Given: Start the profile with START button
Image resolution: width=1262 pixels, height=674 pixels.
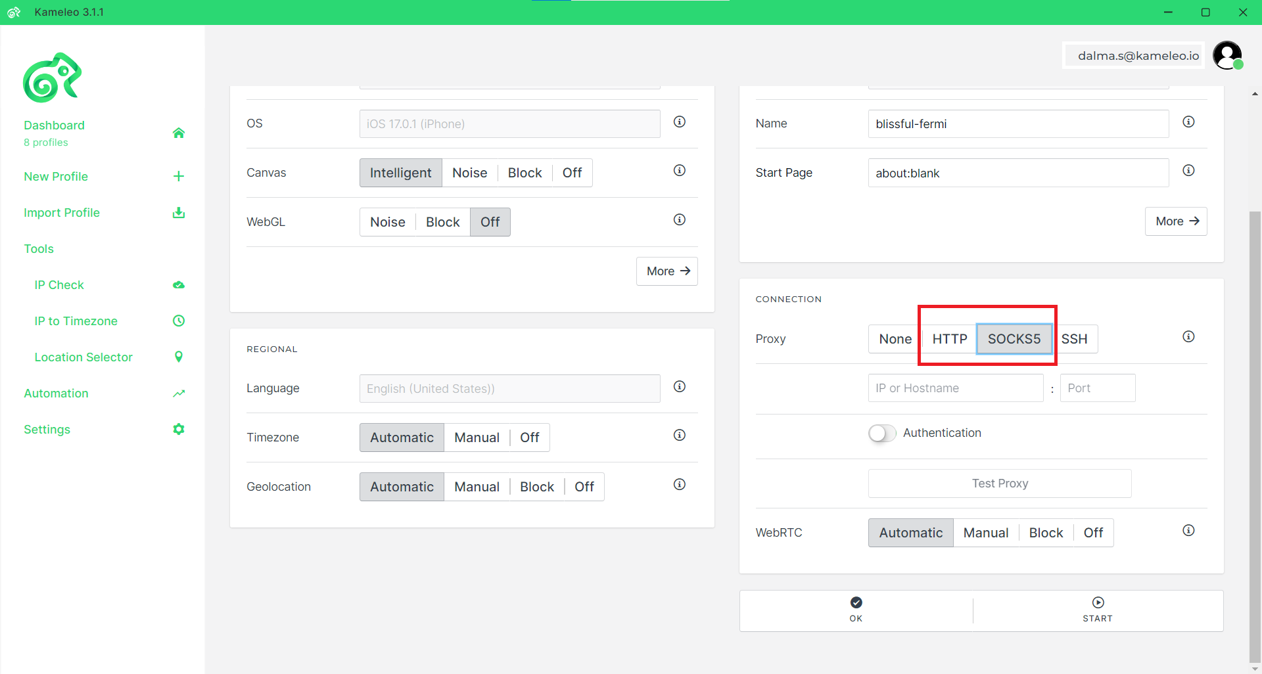Looking at the screenshot, I should pyautogui.click(x=1098, y=610).
